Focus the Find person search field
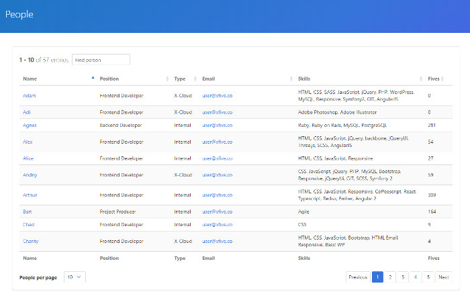This screenshot has width=470, height=294. point(101,60)
